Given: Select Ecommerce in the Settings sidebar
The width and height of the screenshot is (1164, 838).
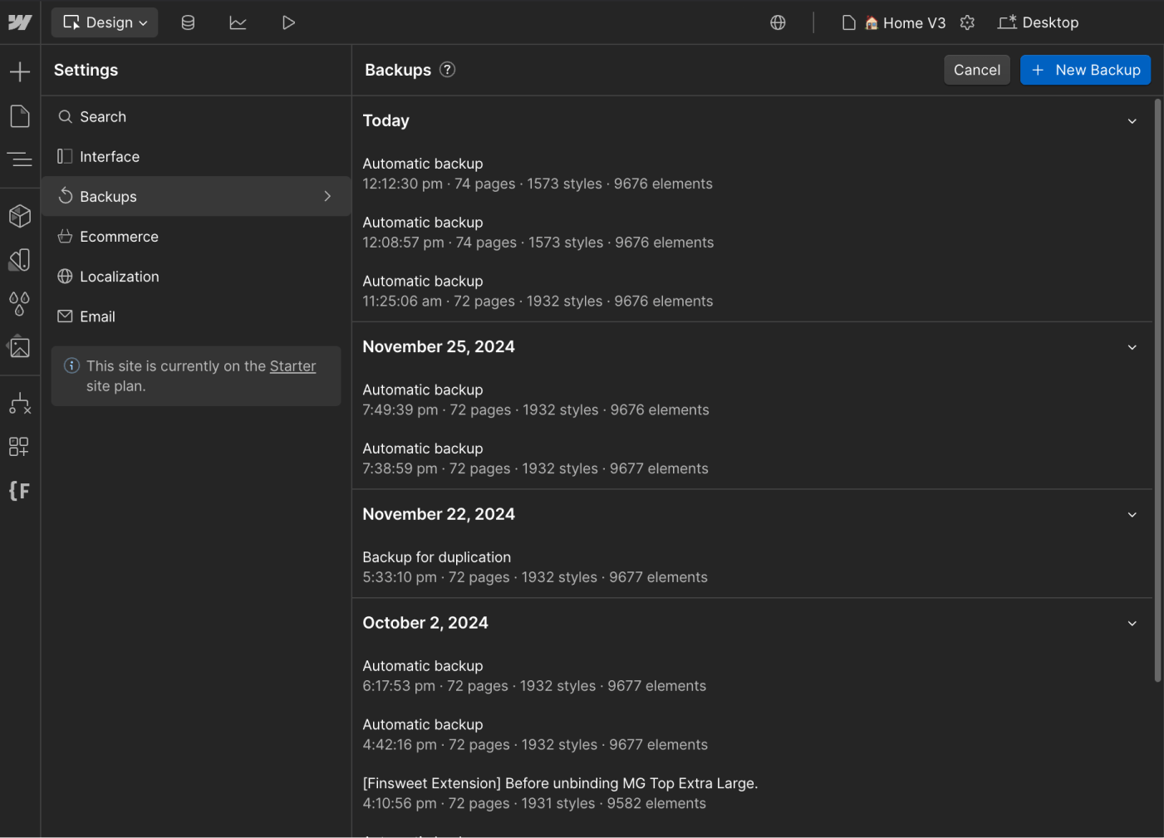Looking at the screenshot, I should click(x=119, y=236).
